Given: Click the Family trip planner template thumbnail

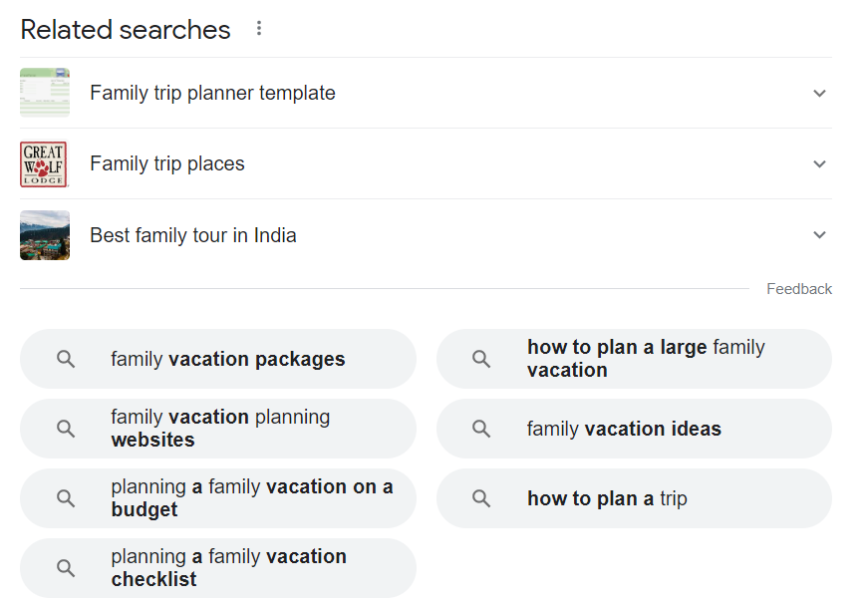Looking at the screenshot, I should click(45, 93).
